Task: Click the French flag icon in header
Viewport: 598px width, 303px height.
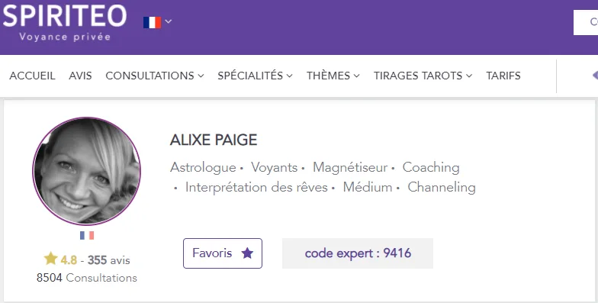Action: click(152, 22)
